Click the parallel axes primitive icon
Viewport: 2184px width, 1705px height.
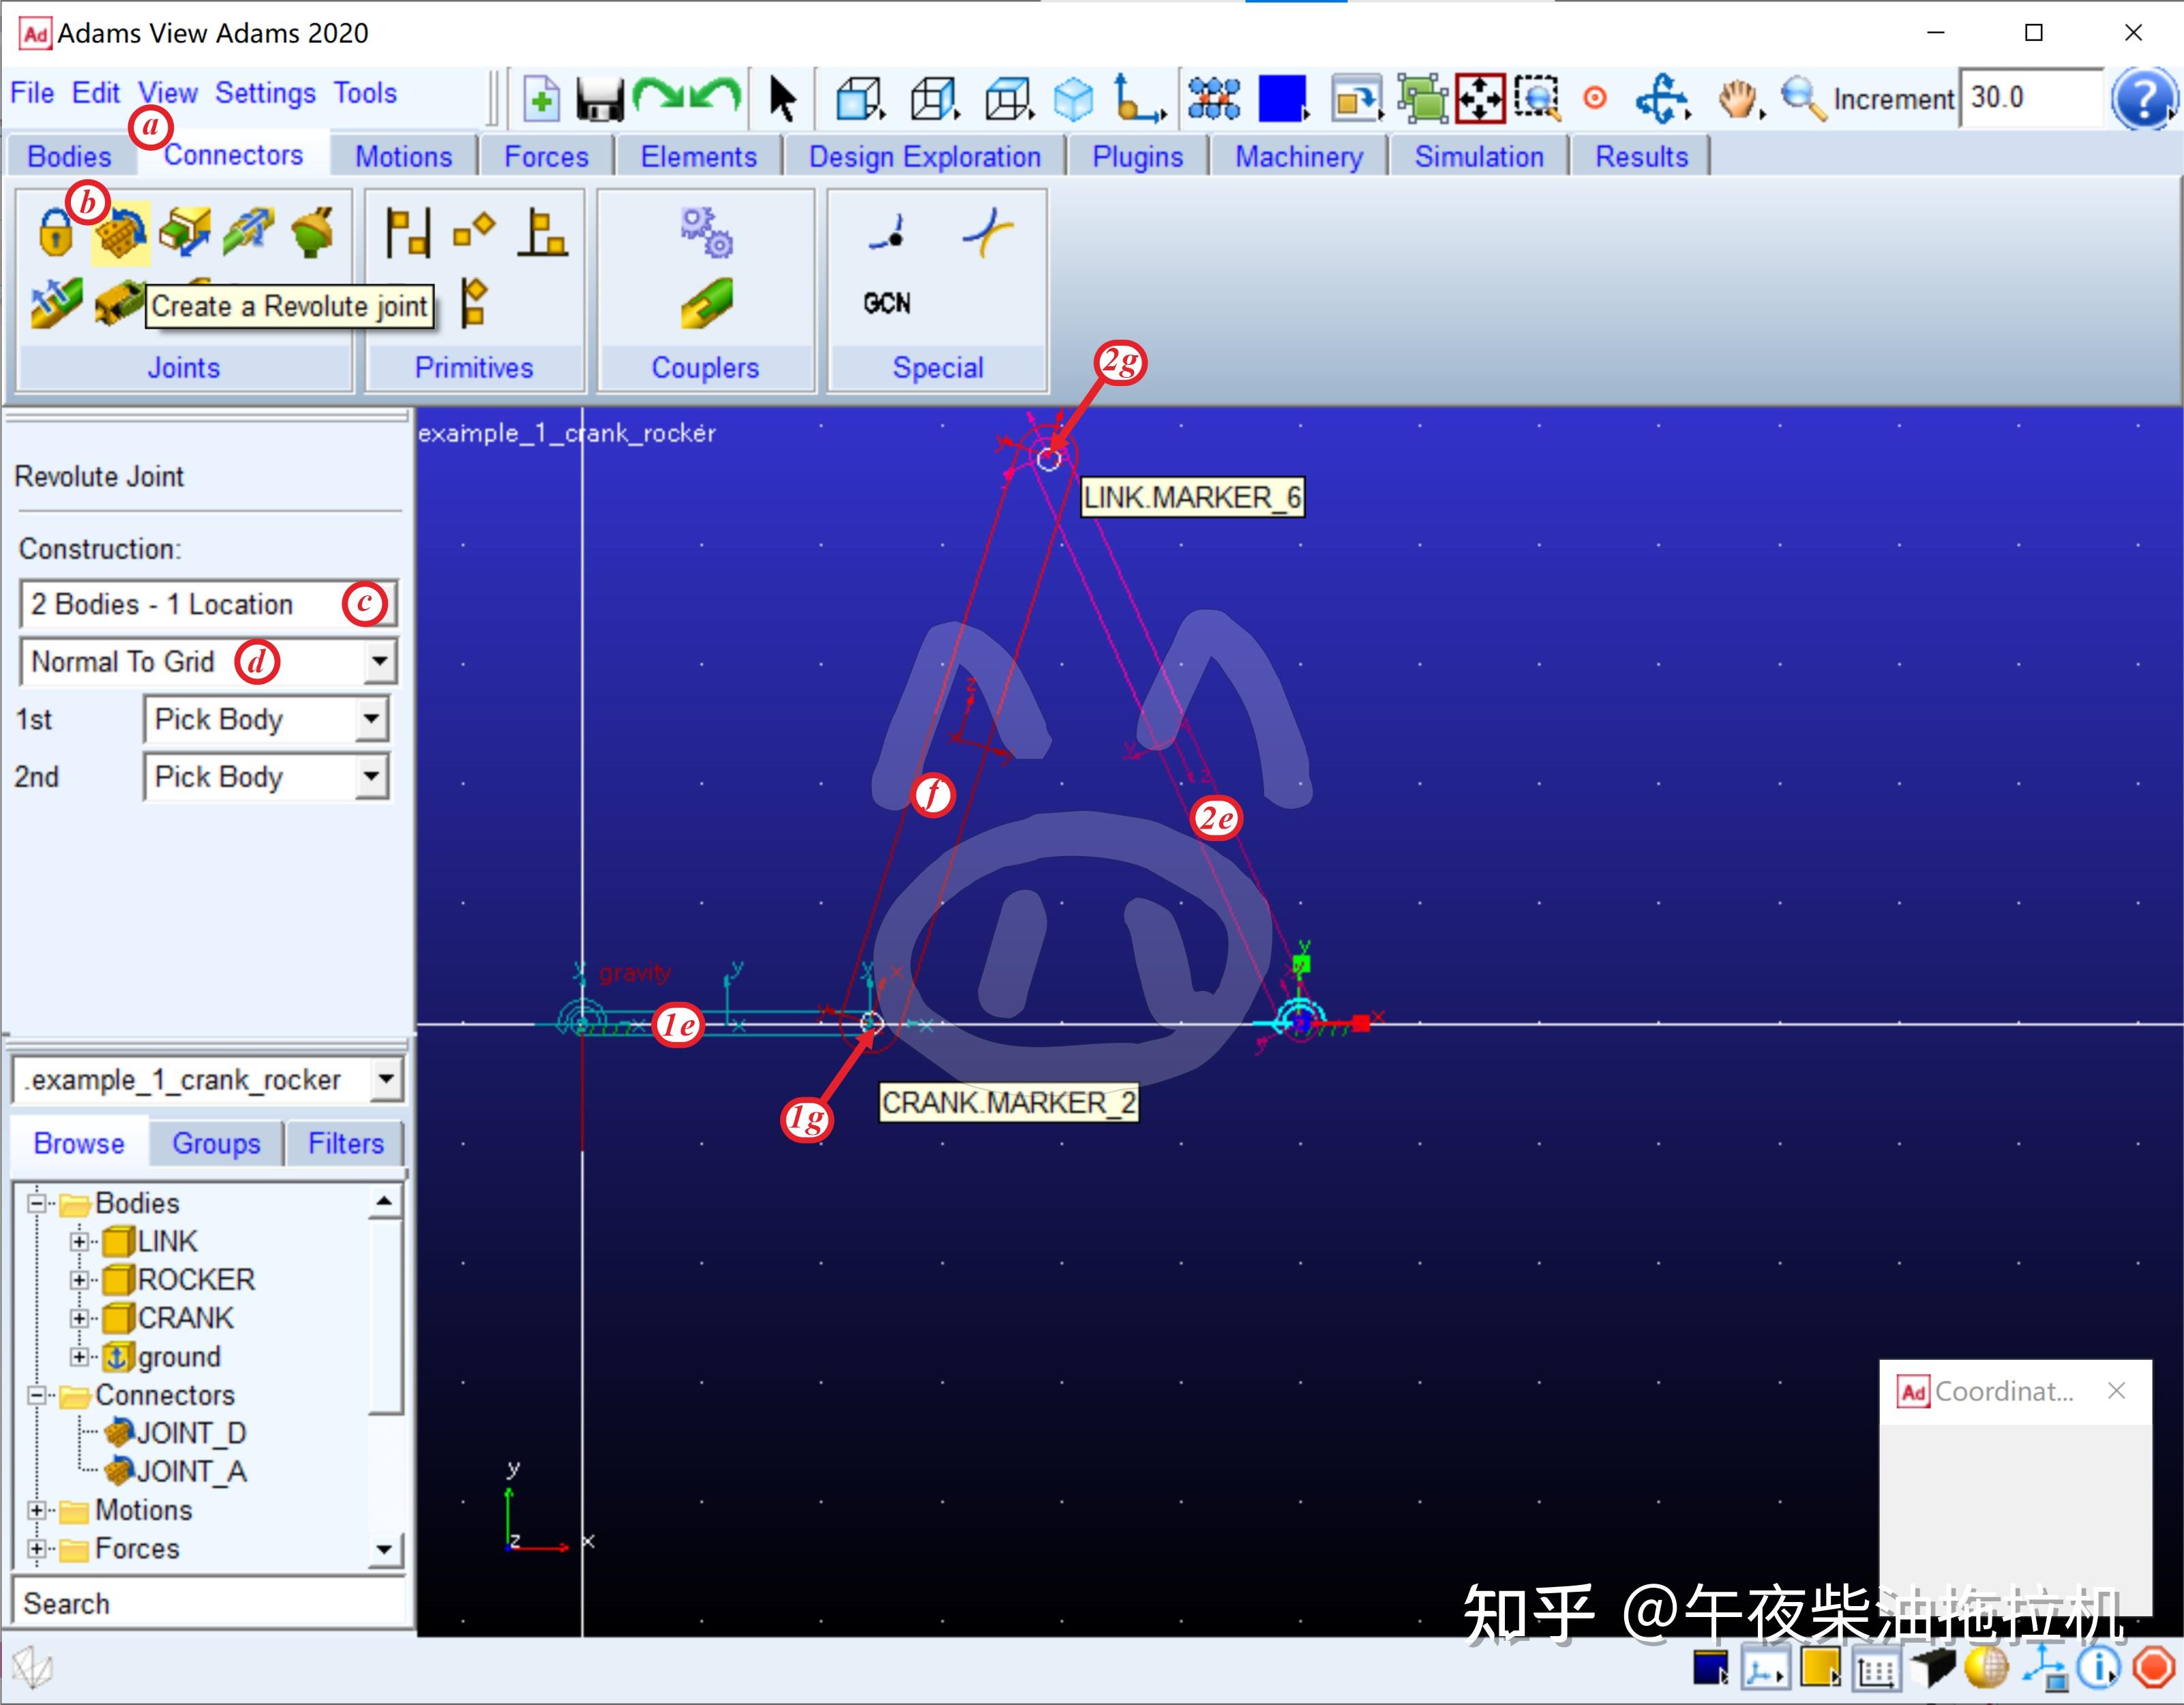point(408,232)
